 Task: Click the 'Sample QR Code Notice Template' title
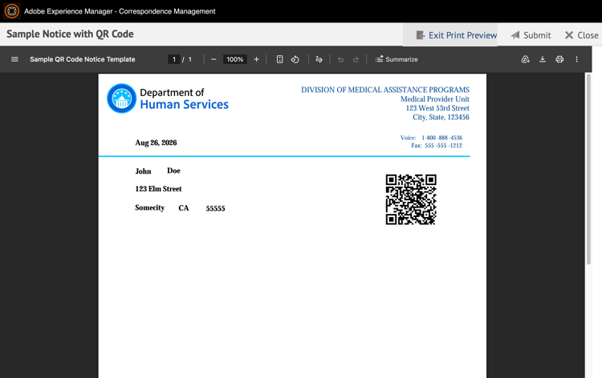click(x=83, y=59)
